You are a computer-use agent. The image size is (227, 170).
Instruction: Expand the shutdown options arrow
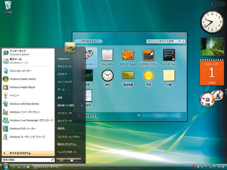80,160
